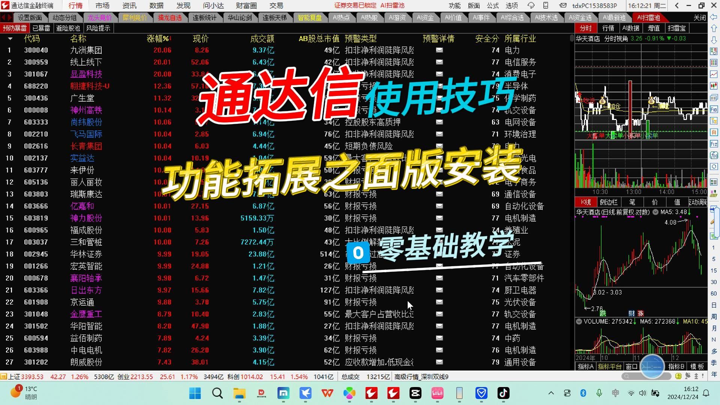Open the 功能 menu
720x405 pixels.
pos(455,6)
